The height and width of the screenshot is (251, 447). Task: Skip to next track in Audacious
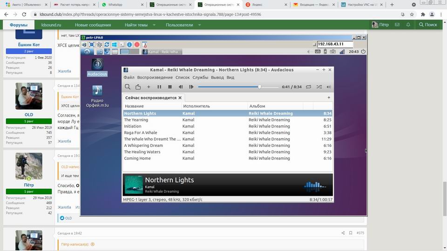[x=191, y=87]
